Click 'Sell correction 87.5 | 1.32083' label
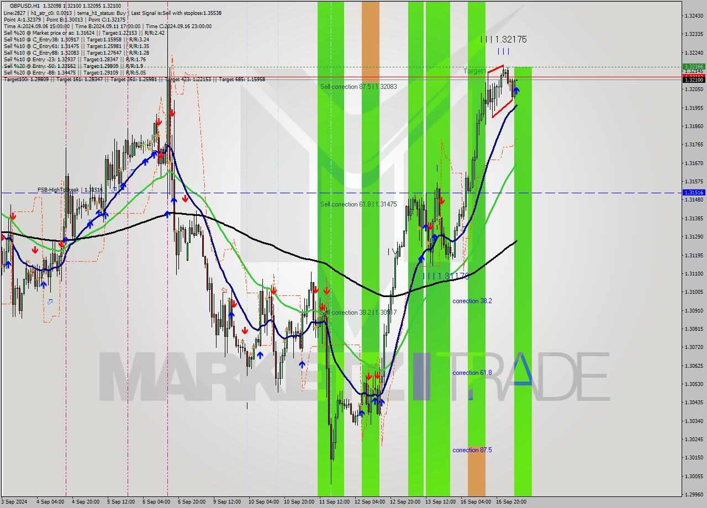The image size is (707, 508). (358, 87)
